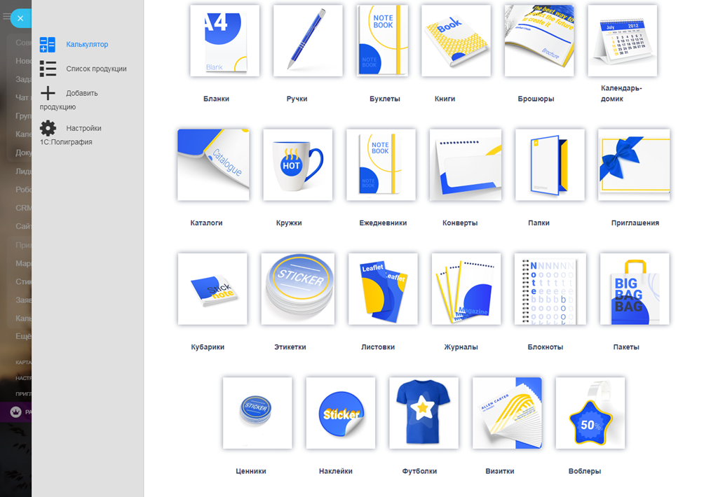This screenshot has width=704, height=497.
Task: Open the Пакеты BIG BAG thumbnail
Action: [x=635, y=289]
